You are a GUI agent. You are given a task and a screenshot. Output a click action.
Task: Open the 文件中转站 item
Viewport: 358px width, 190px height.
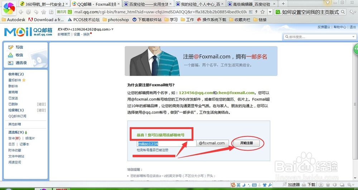(16, 156)
